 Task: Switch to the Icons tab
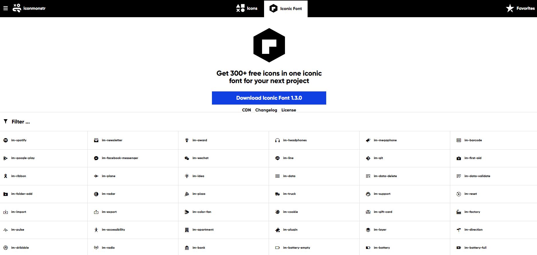247,8
